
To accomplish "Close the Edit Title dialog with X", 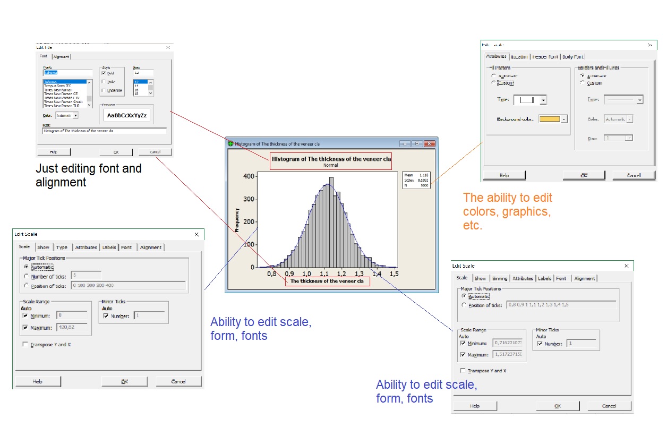I will tap(168, 47).
